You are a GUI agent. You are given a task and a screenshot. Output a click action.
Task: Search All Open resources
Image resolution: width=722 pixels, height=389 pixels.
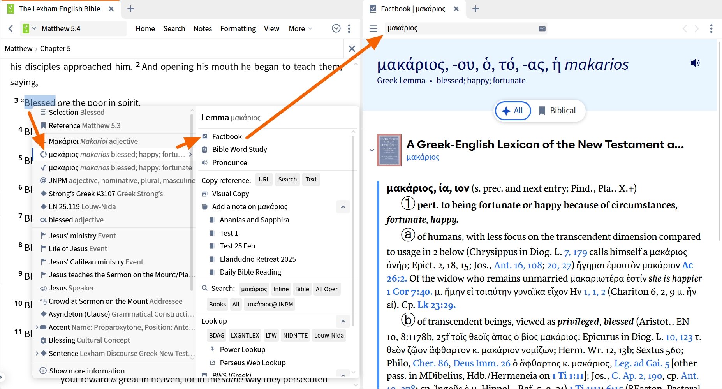point(327,289)
